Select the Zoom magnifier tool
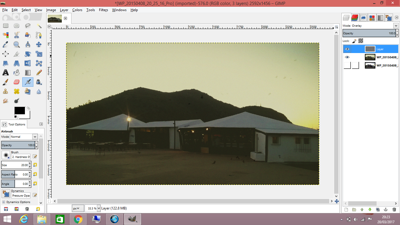400x225 pixels. (x=17, y=45)
